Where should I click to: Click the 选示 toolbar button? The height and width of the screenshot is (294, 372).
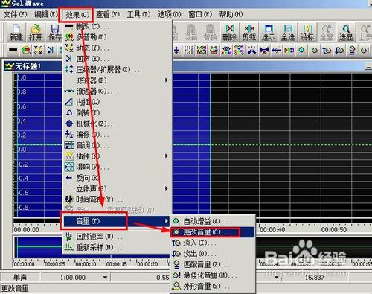pos(269,32)
